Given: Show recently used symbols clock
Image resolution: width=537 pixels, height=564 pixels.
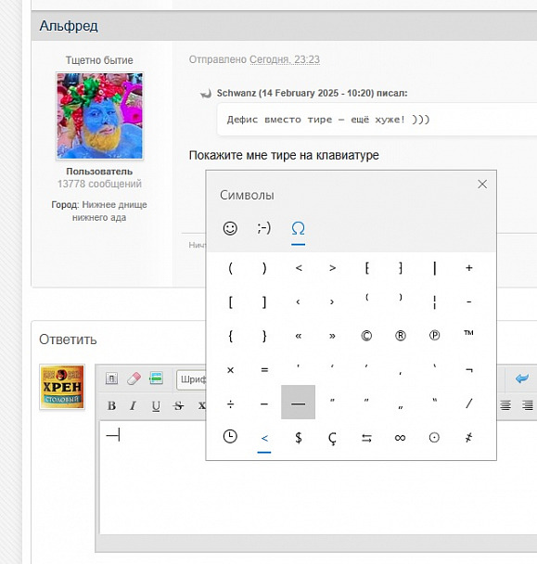Looking at the screenshot, I should tap(230, 437).
